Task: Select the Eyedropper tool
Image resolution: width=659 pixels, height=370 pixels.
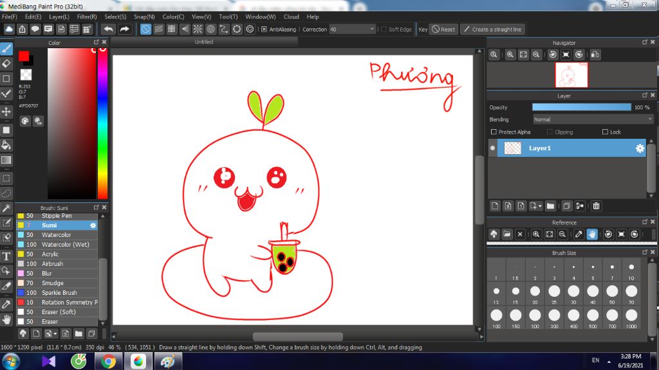Action: point(6,304)
